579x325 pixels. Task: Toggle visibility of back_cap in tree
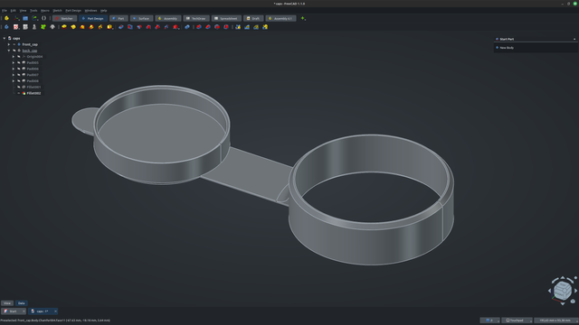point(14,51)
